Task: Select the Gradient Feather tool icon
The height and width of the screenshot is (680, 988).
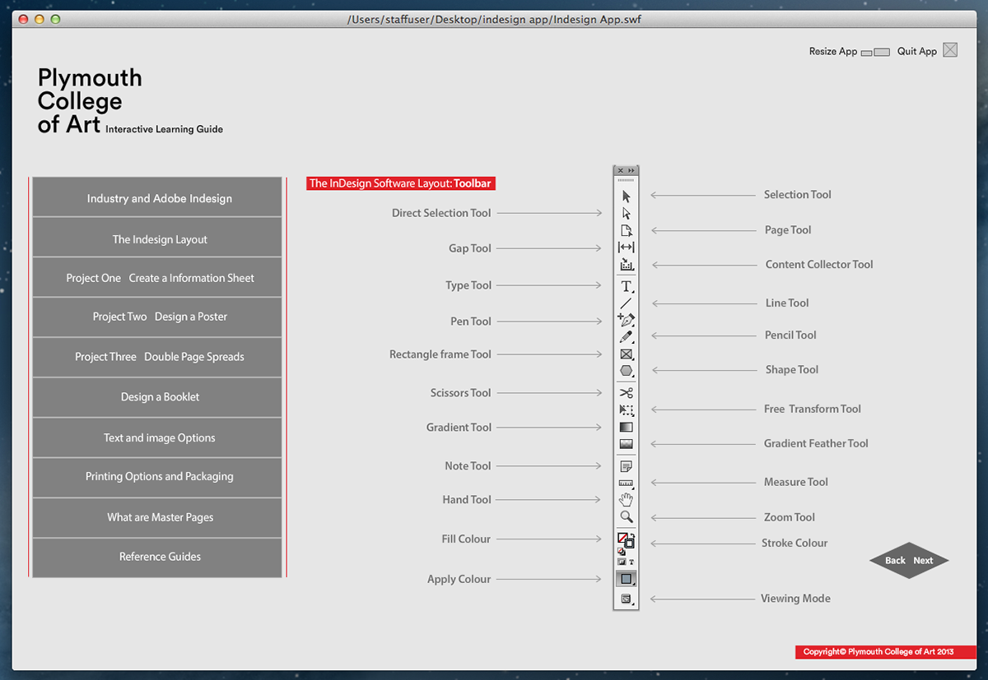Action: [x=627, y=444]
